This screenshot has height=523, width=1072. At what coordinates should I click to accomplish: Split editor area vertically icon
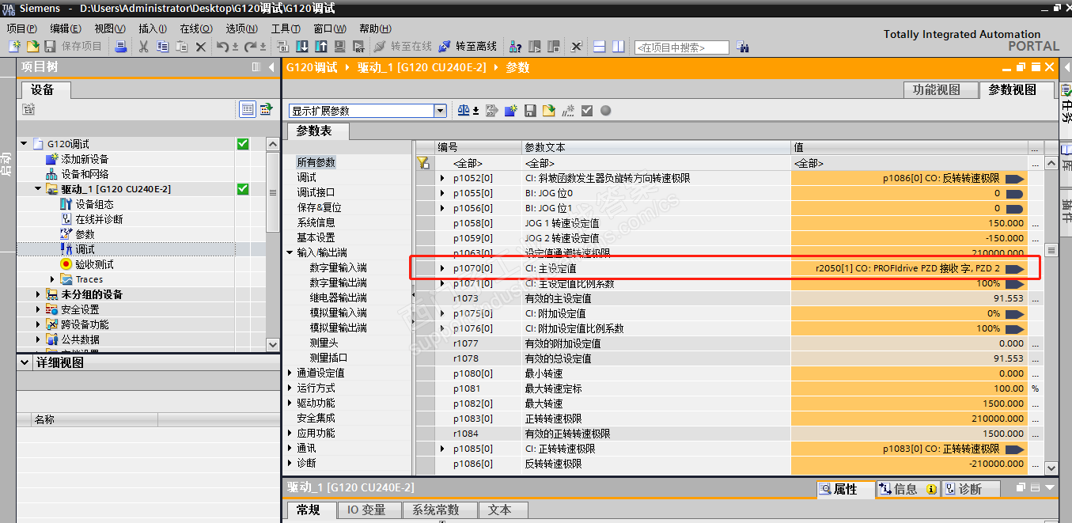[619, 47]
